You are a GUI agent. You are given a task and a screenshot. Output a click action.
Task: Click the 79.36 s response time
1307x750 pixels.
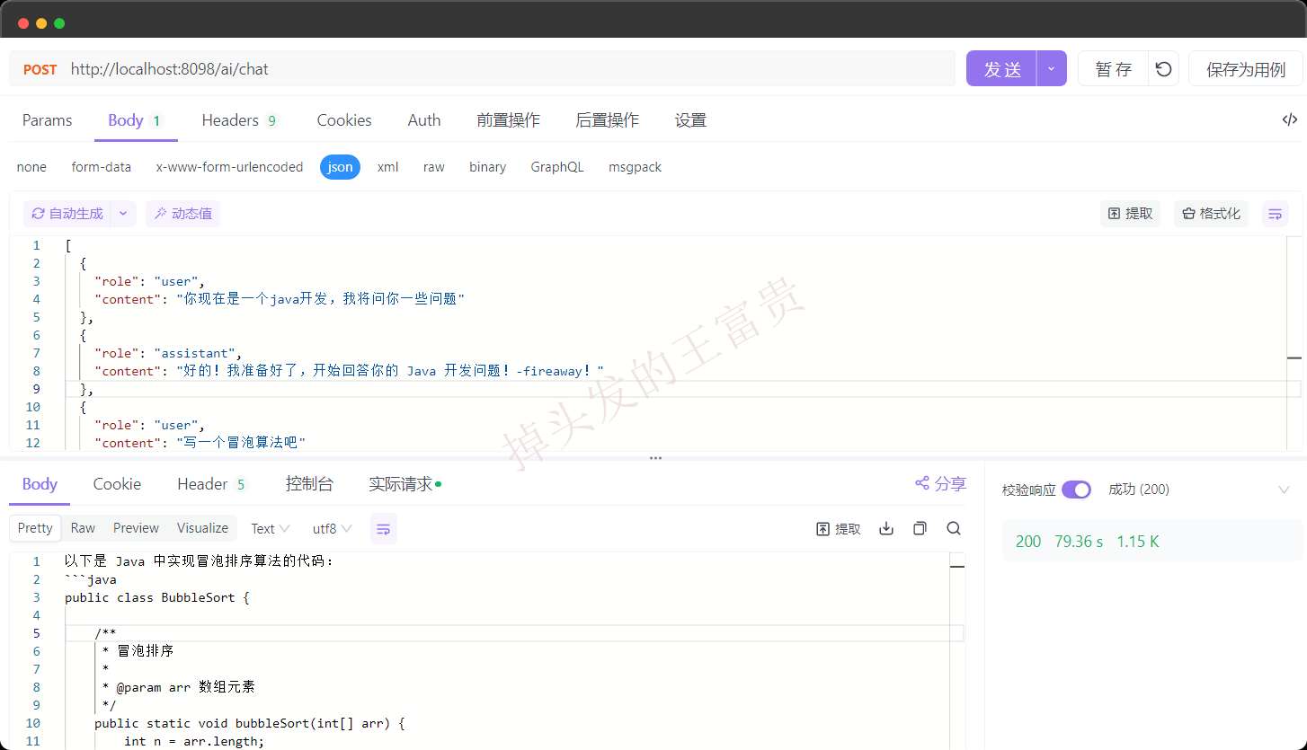click(1079, 542)
